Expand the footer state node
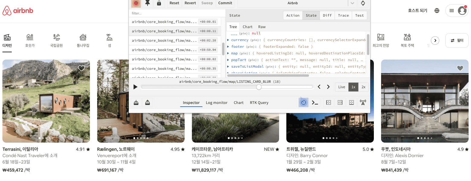 click(228, 47)
